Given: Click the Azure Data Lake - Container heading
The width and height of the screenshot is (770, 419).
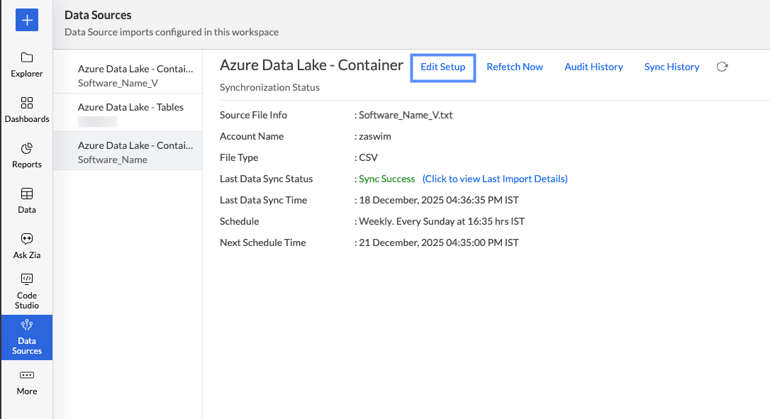Looking at the screenshot, I should [311, 65].
